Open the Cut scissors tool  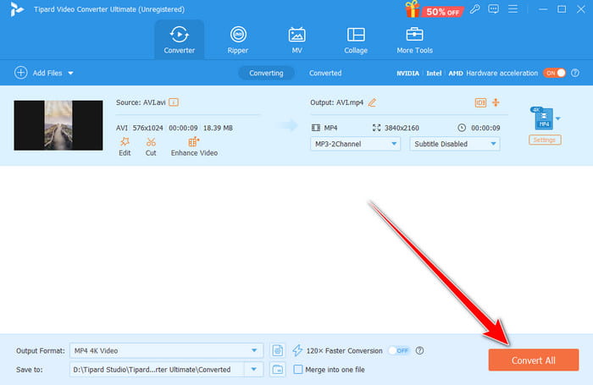point(151,146)
